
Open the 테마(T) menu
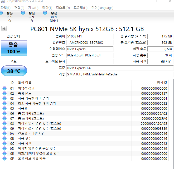click(47, 8)
